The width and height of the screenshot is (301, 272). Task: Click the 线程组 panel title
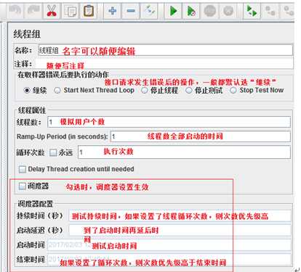pyautogui.click(x=27, y=34)
